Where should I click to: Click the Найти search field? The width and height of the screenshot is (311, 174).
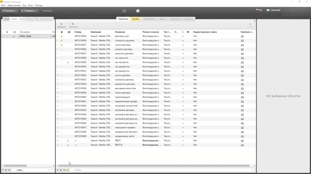pyautogui.click(x=162, y=170)
